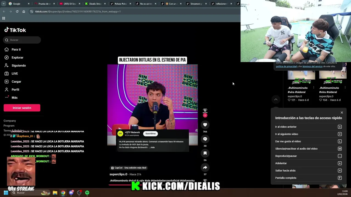The width and height of the screenshot is (351, 197).
Task: Switch to the Google tab
Action: coord(18,4)
